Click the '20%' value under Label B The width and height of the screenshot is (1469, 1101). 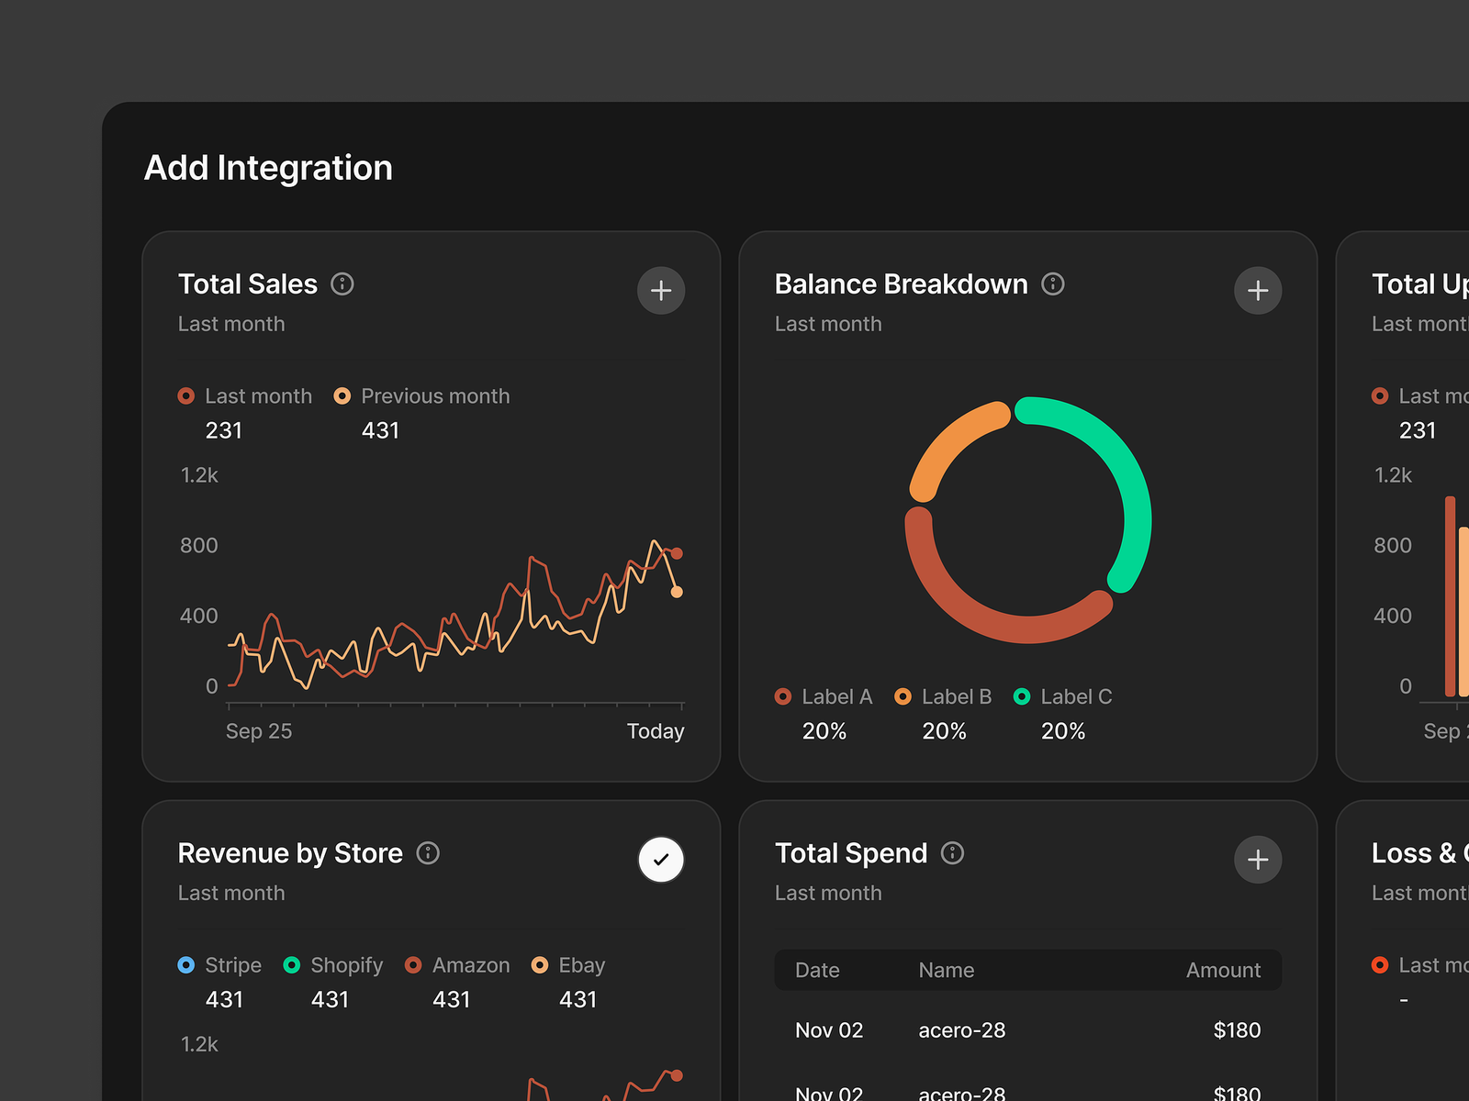click(945, 731)
